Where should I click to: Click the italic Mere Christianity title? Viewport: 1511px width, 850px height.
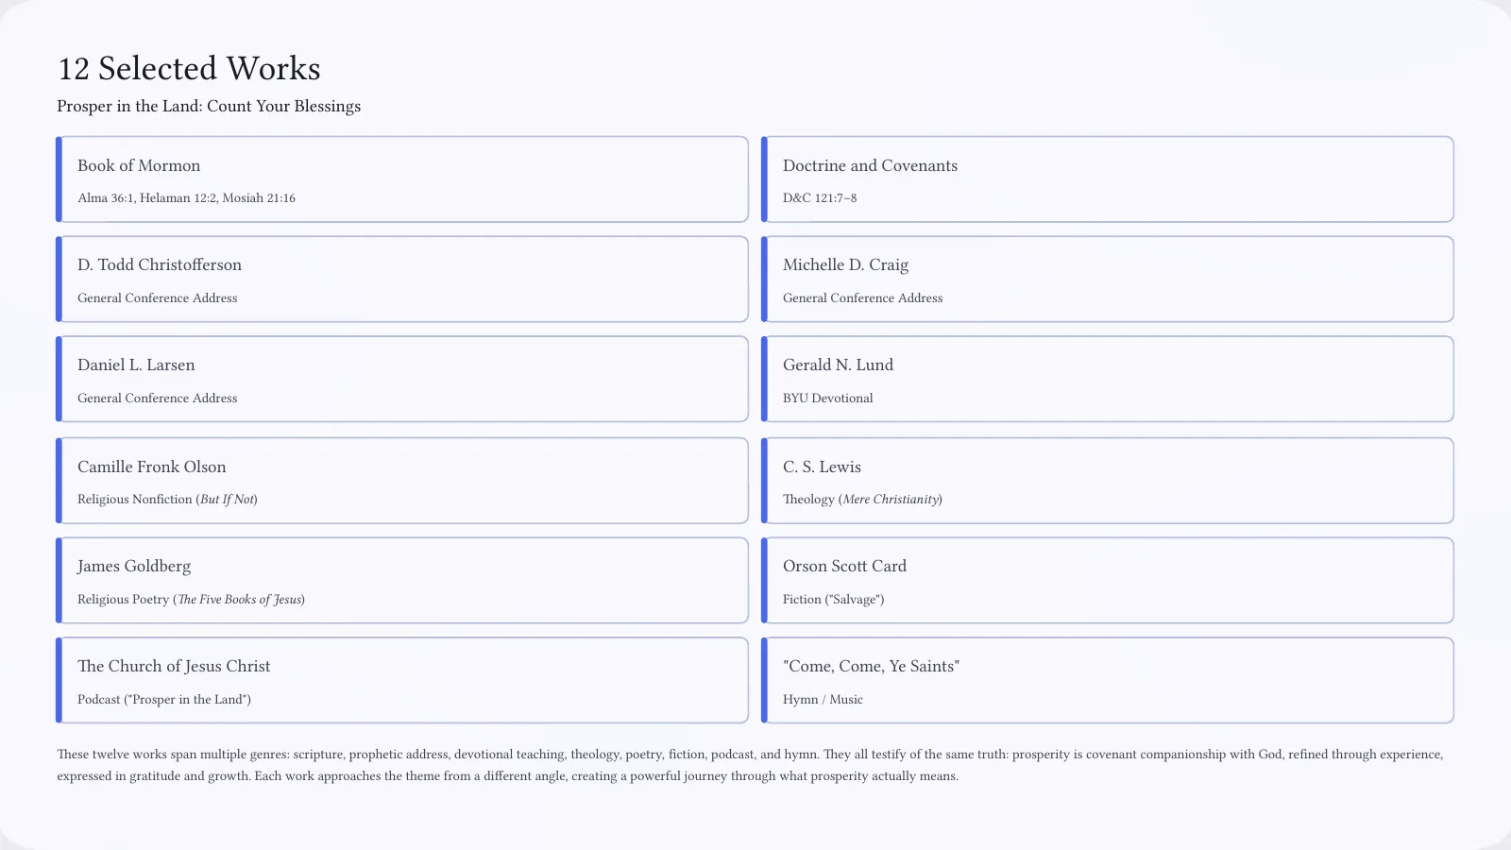coord(891,500)
